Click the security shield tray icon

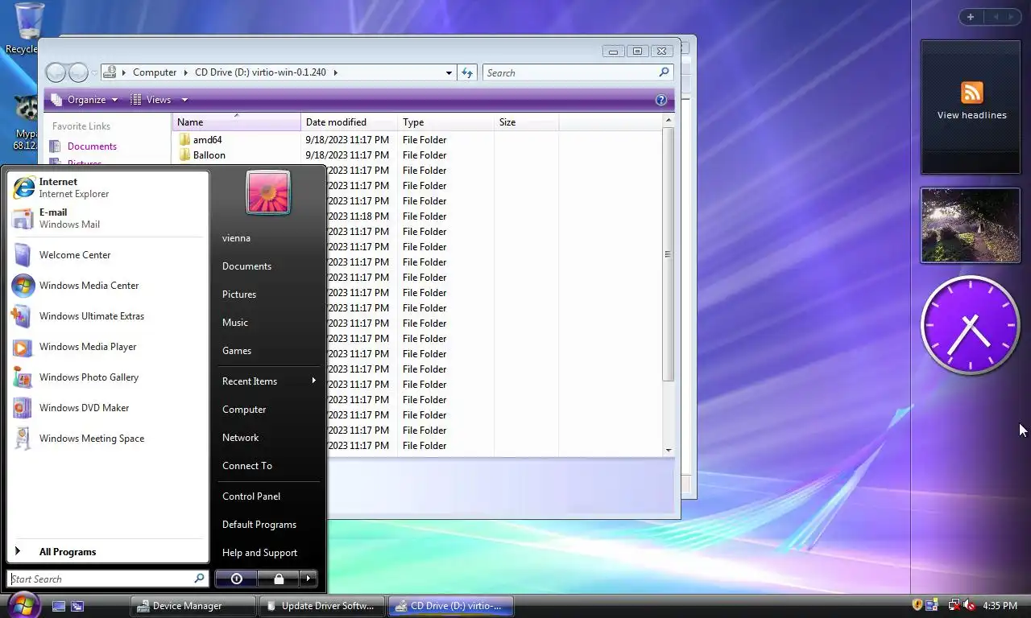point(917,605)
